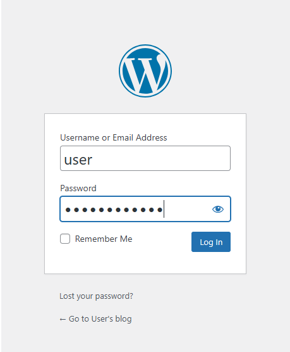Place cursor on the typed text user

pyautogui.click(x=78, y=160)
